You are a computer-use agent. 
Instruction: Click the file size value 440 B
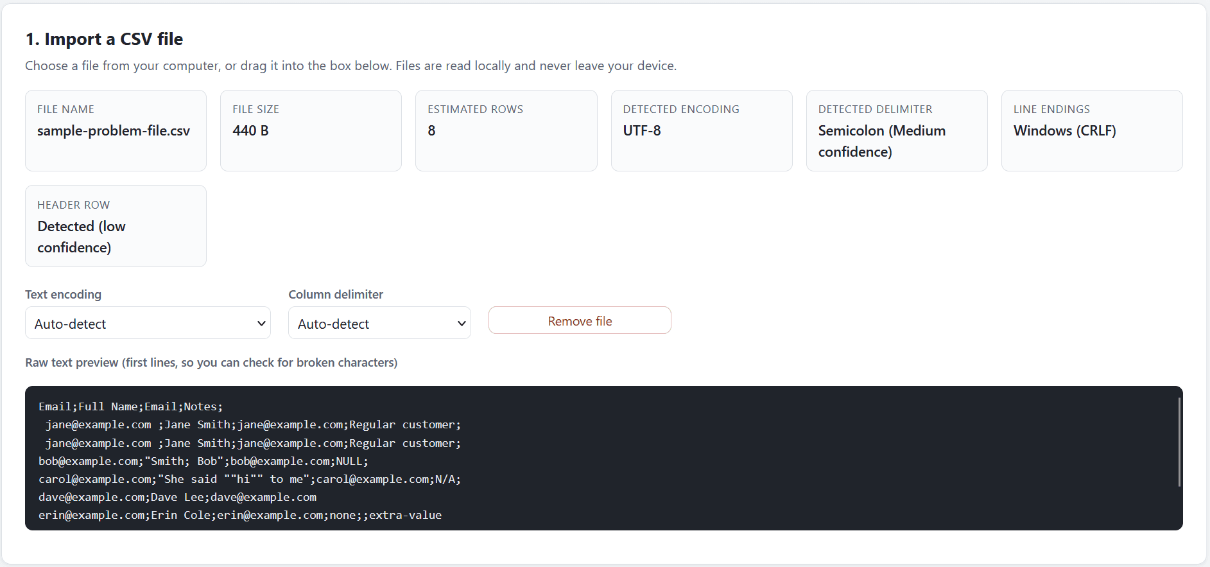250,130
